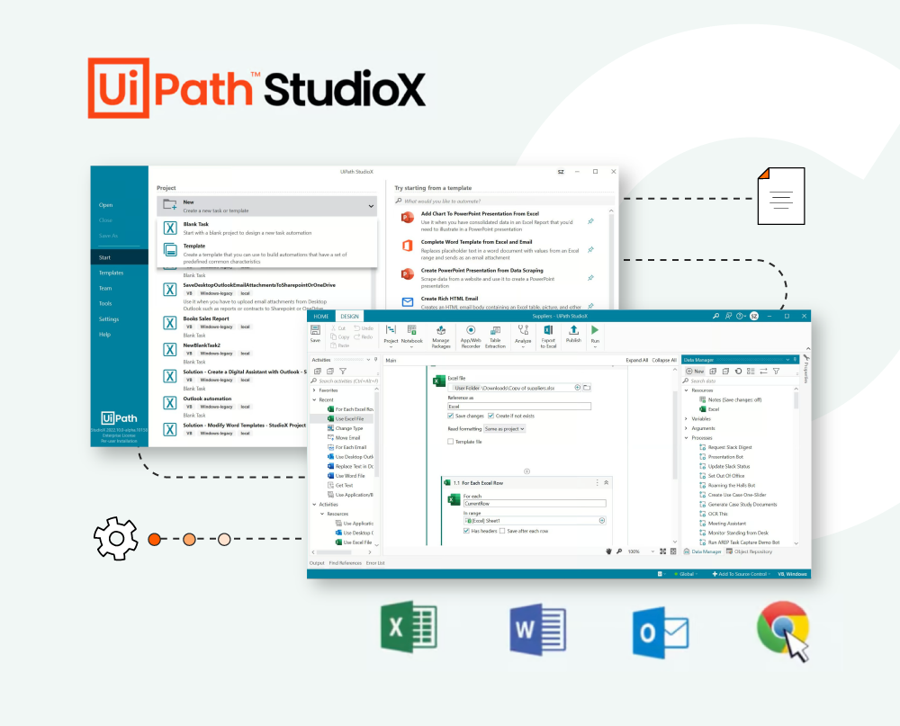Uncheck Create if not exists checkbox

(x=490, y=416)
